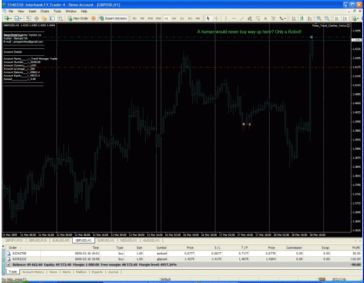Select the Horizontal Line drawing tool
Image resolution: width=364 pixels, height=283 pixels.
click(234, 18)
